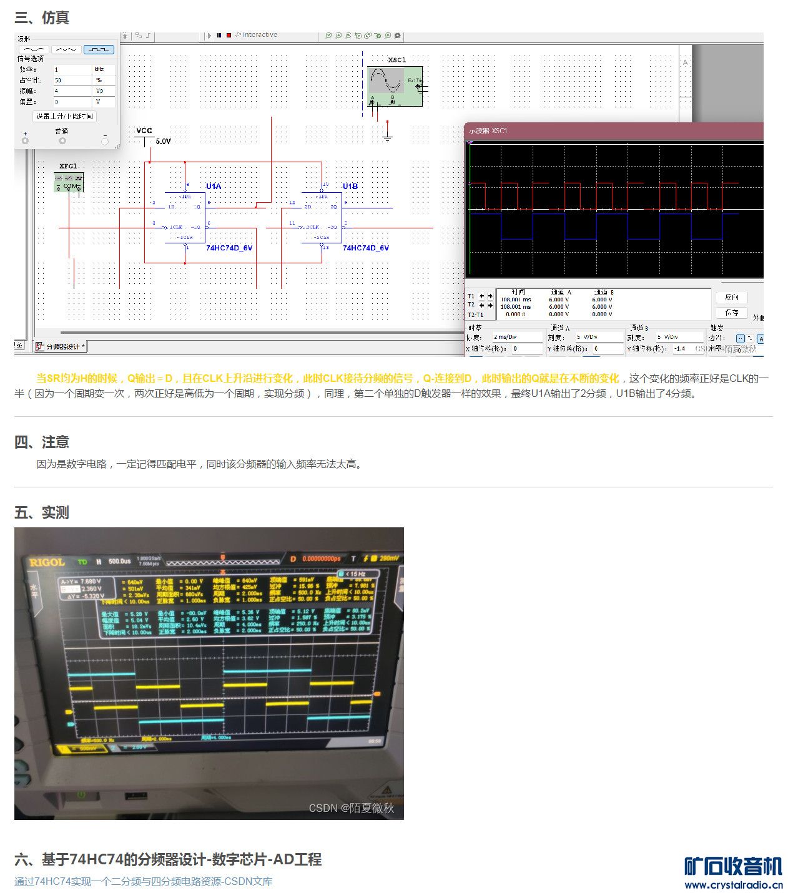The height and width of the screenshot is (893, 788).
Task: Select the triangle waveform button
Action: click(66, 49)
